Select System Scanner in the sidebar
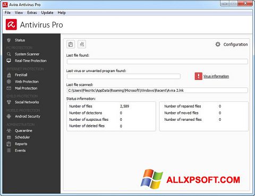Screen dimensions: 255x196 pos(27,54)
